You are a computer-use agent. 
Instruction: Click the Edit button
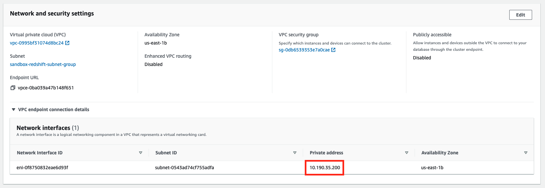click(x=520, y=15)
